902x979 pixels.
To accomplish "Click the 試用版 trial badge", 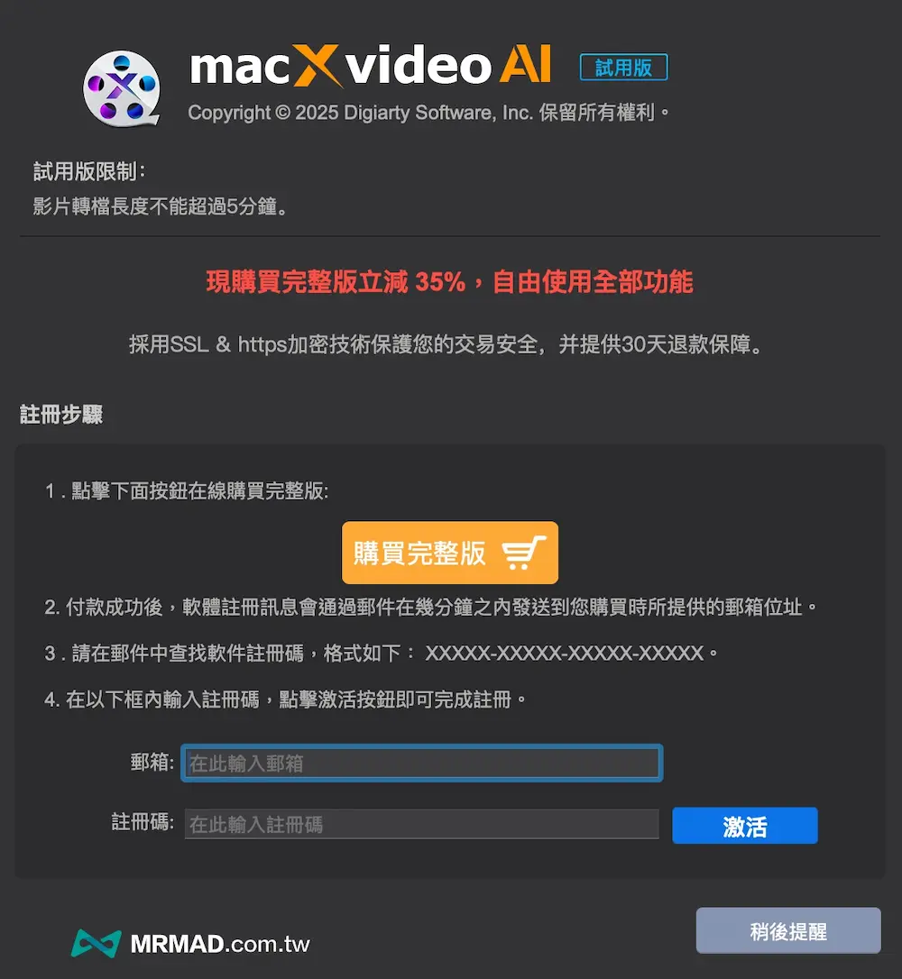I will (623, 68).
